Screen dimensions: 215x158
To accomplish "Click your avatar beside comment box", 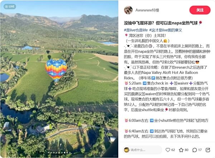I will [126, 150].
